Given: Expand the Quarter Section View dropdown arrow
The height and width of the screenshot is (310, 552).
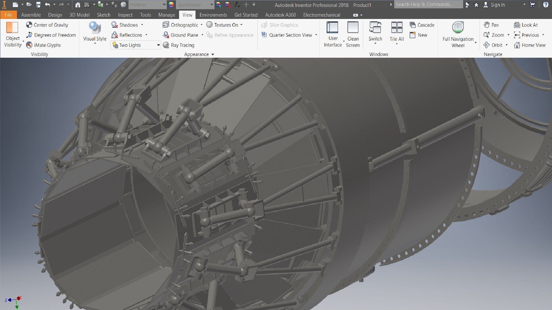Looking at the screenshot, I should [x=316, y=35].
